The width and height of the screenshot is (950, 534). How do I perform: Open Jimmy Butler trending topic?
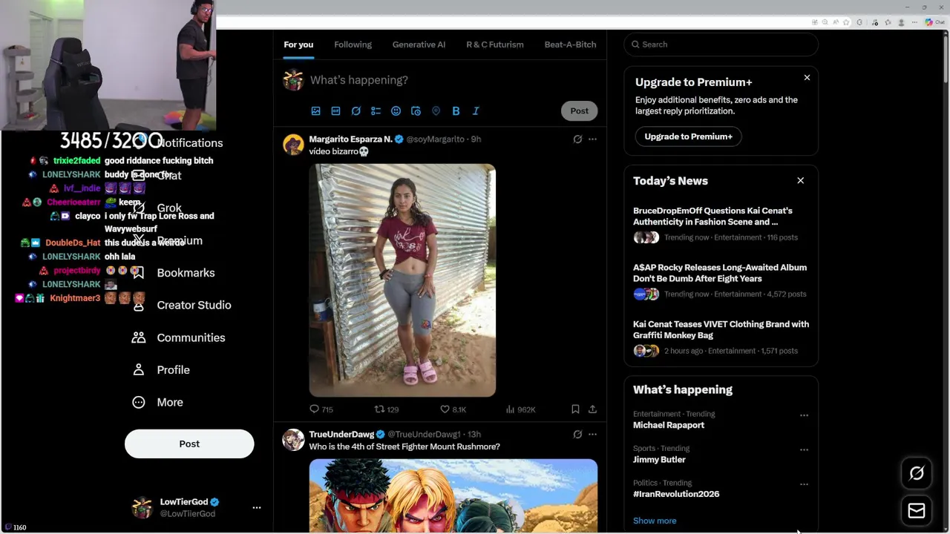click(659, 460)
